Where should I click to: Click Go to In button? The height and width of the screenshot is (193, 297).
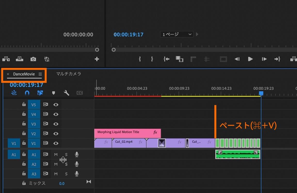(x=166, y=59)
